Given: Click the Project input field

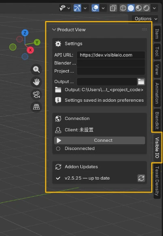Looking at the screenshot, I should 111,71.
